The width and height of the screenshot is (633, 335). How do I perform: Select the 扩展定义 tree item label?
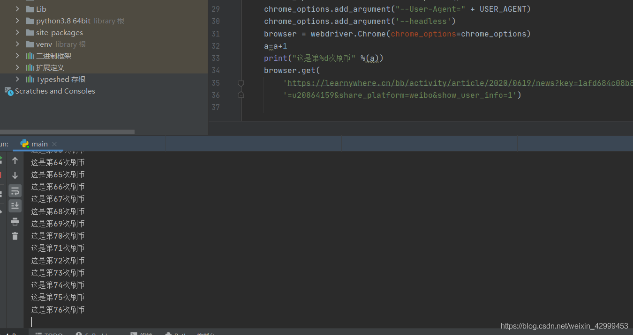pyautogui.click(x=50, y=67)
